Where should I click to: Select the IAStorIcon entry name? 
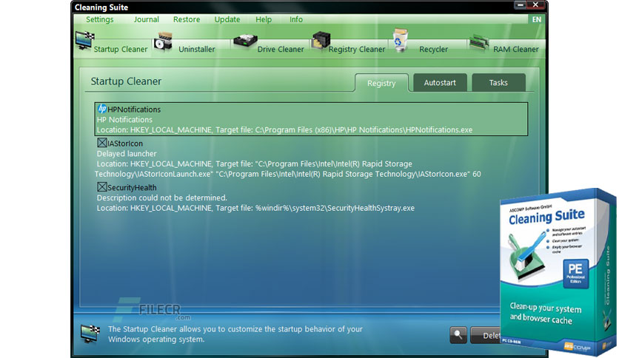[x=124, y=143]
